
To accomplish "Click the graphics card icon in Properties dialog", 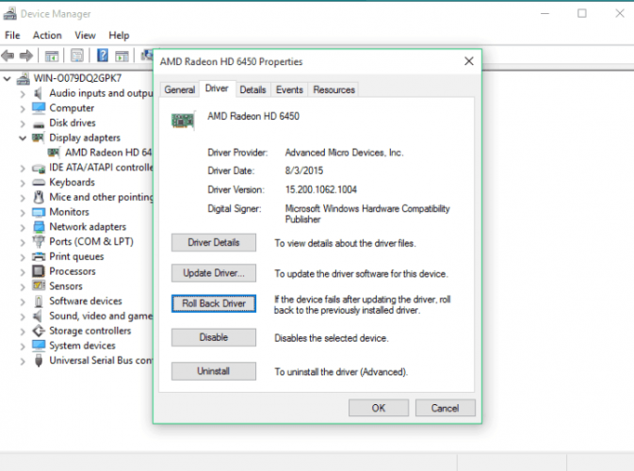I will pyautogui.click(x=183, y=121).
